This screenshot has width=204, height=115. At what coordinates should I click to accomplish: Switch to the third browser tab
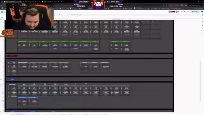tap(50, 2)
